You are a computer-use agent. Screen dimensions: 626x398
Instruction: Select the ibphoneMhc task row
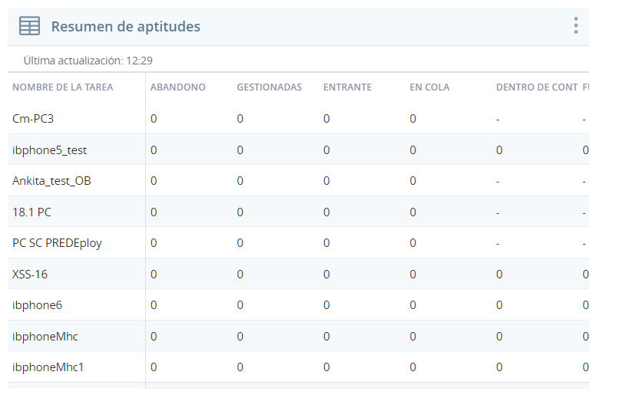(298, 336)
